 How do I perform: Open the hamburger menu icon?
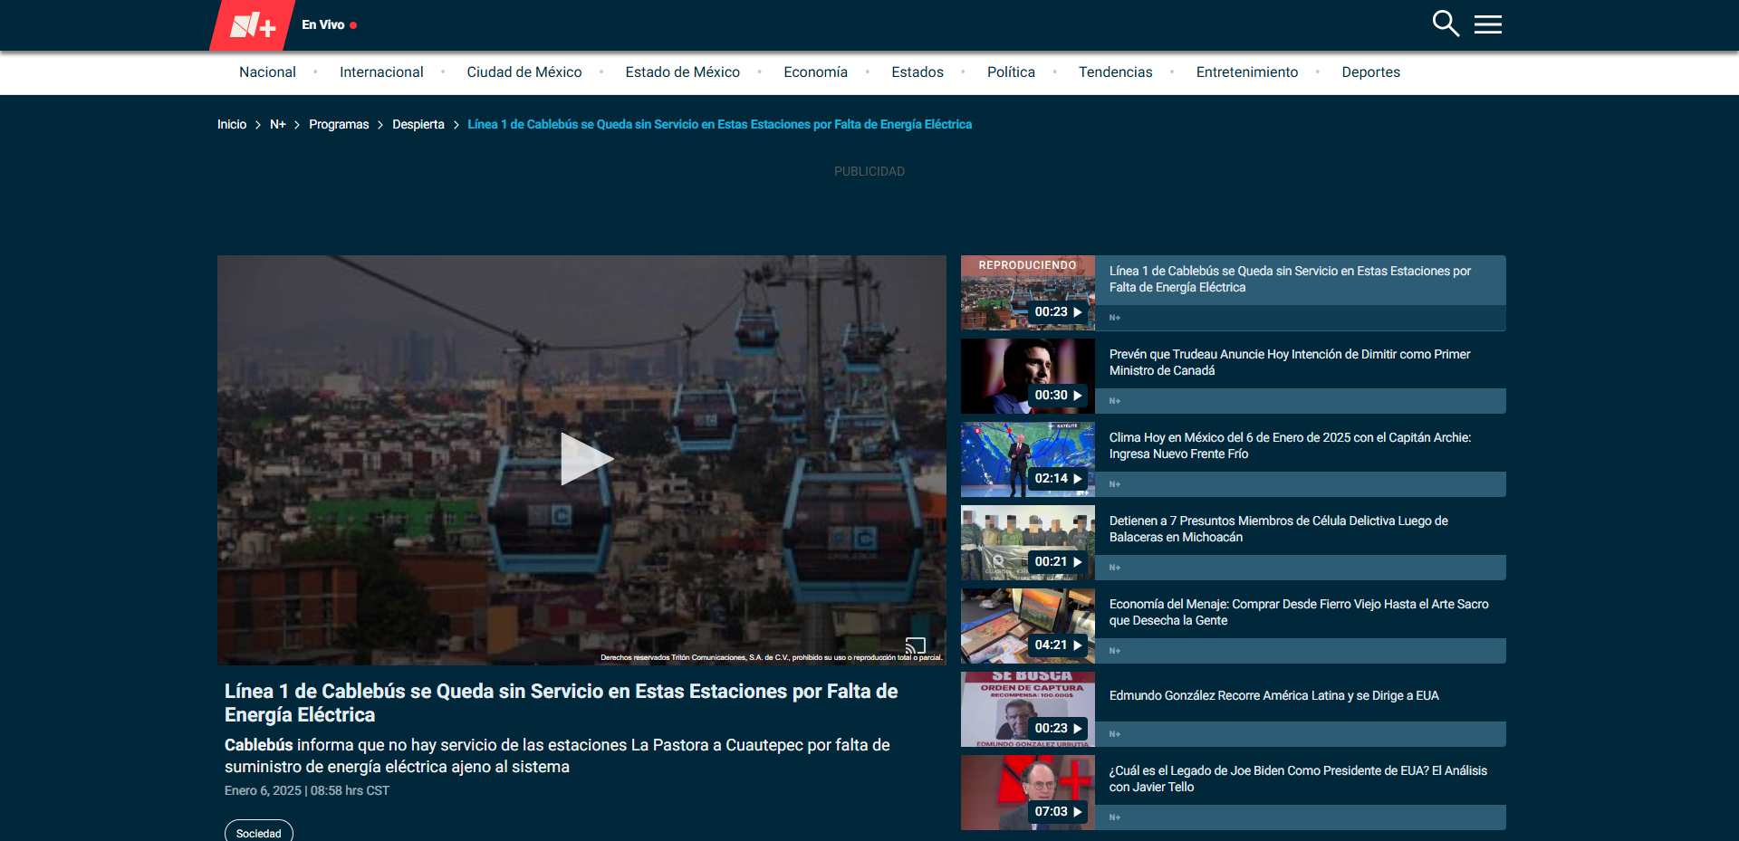pos(1487,24)
